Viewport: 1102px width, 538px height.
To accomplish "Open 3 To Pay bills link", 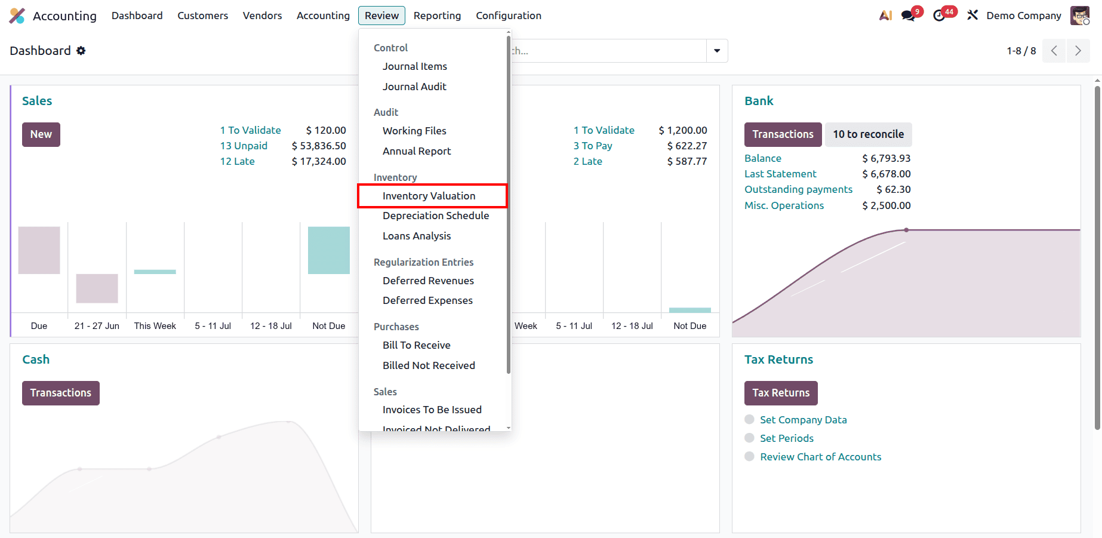I will tap(593, 146).
